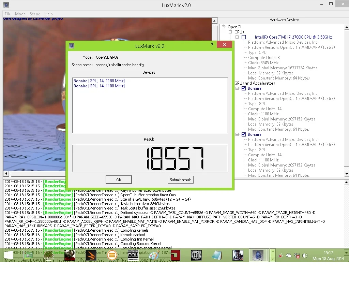The image size is (349, 289).
Task: Maximize the LuxMark main window
Action: 331,4
